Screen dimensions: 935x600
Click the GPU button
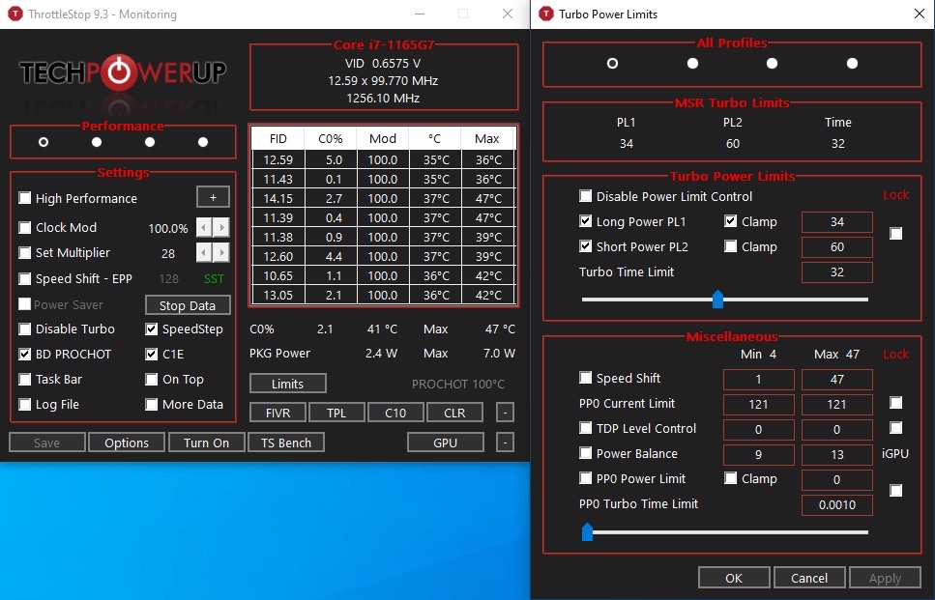pyautogui.click(x=446, y=443)
